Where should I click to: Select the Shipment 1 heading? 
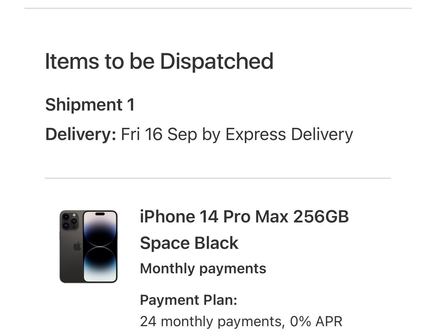[x=90, y=104]
